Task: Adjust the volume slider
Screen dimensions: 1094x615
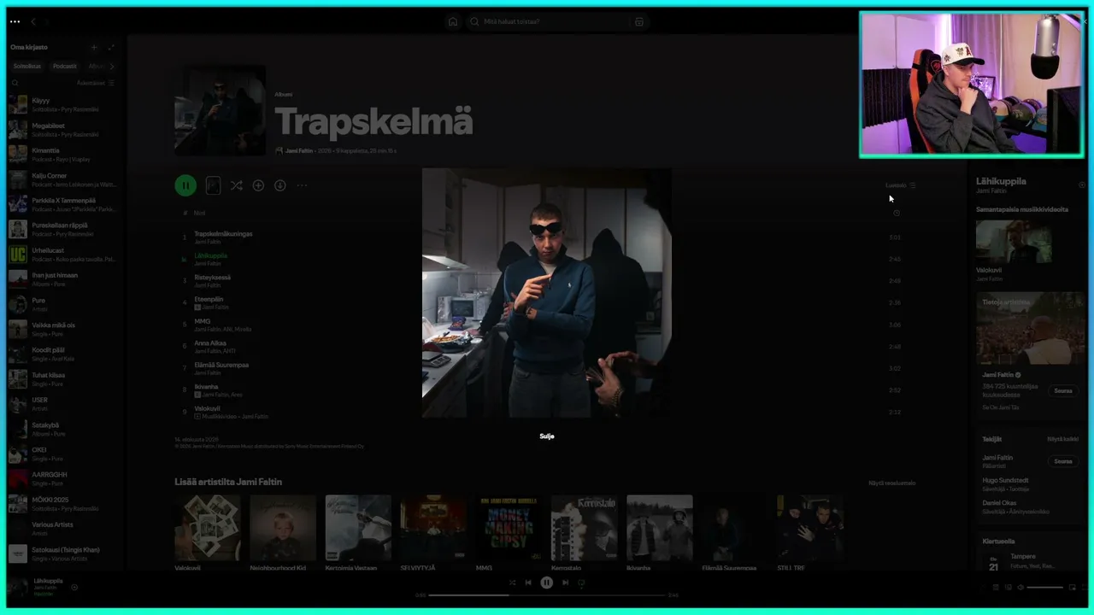Action: (1044, 588)
